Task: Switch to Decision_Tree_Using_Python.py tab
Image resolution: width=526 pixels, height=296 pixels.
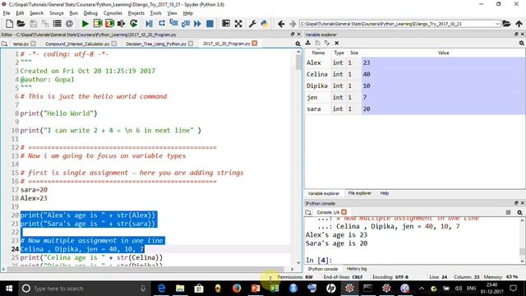Action: pyautogui.click(x=156, y=44)
